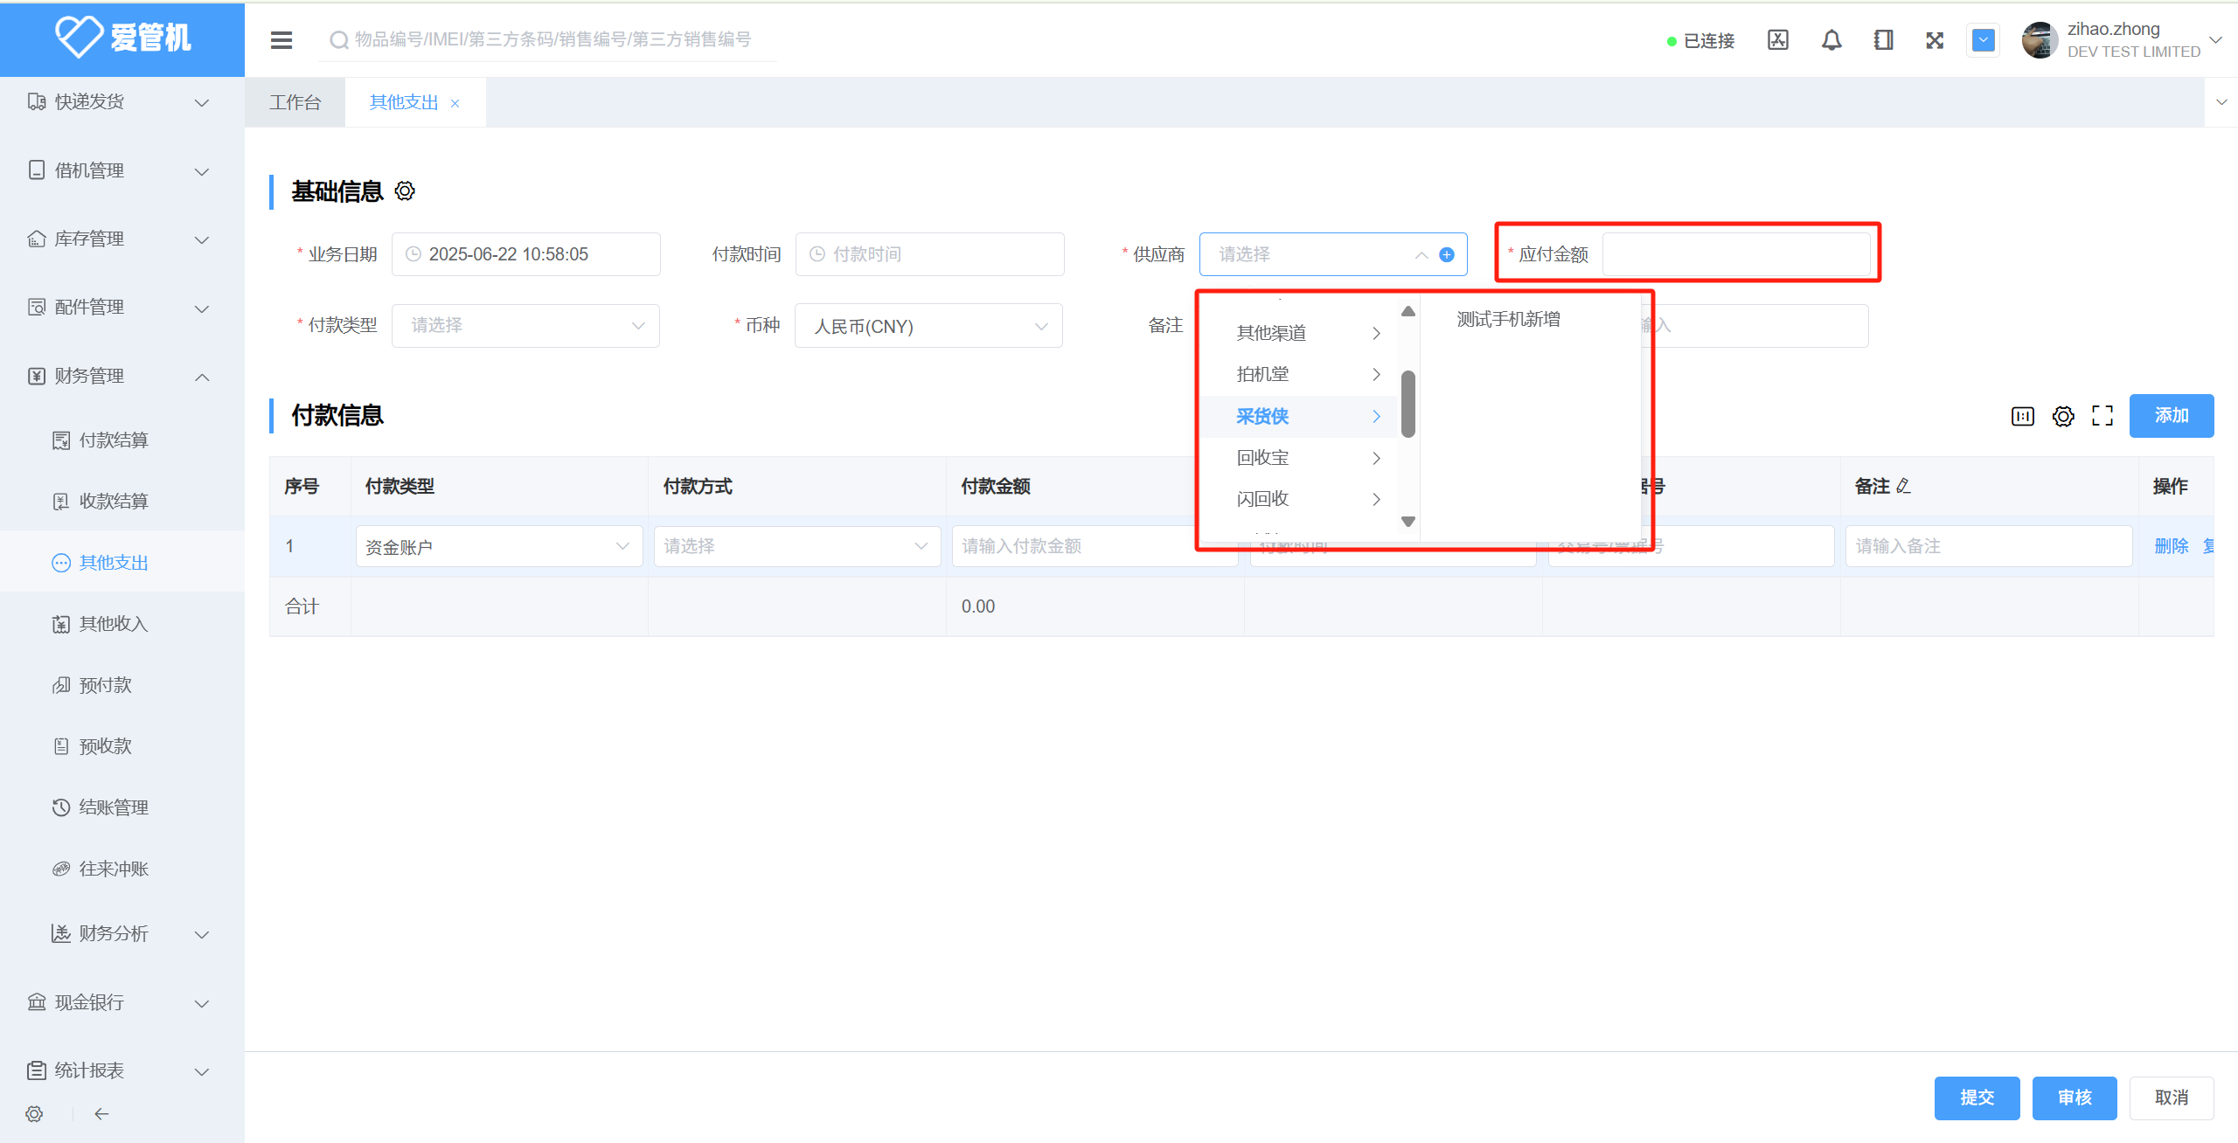The image size is (2238, 1143).
Task: Close the 其他支出 tab
Action: pyautogui.click(x=455, y=103)
